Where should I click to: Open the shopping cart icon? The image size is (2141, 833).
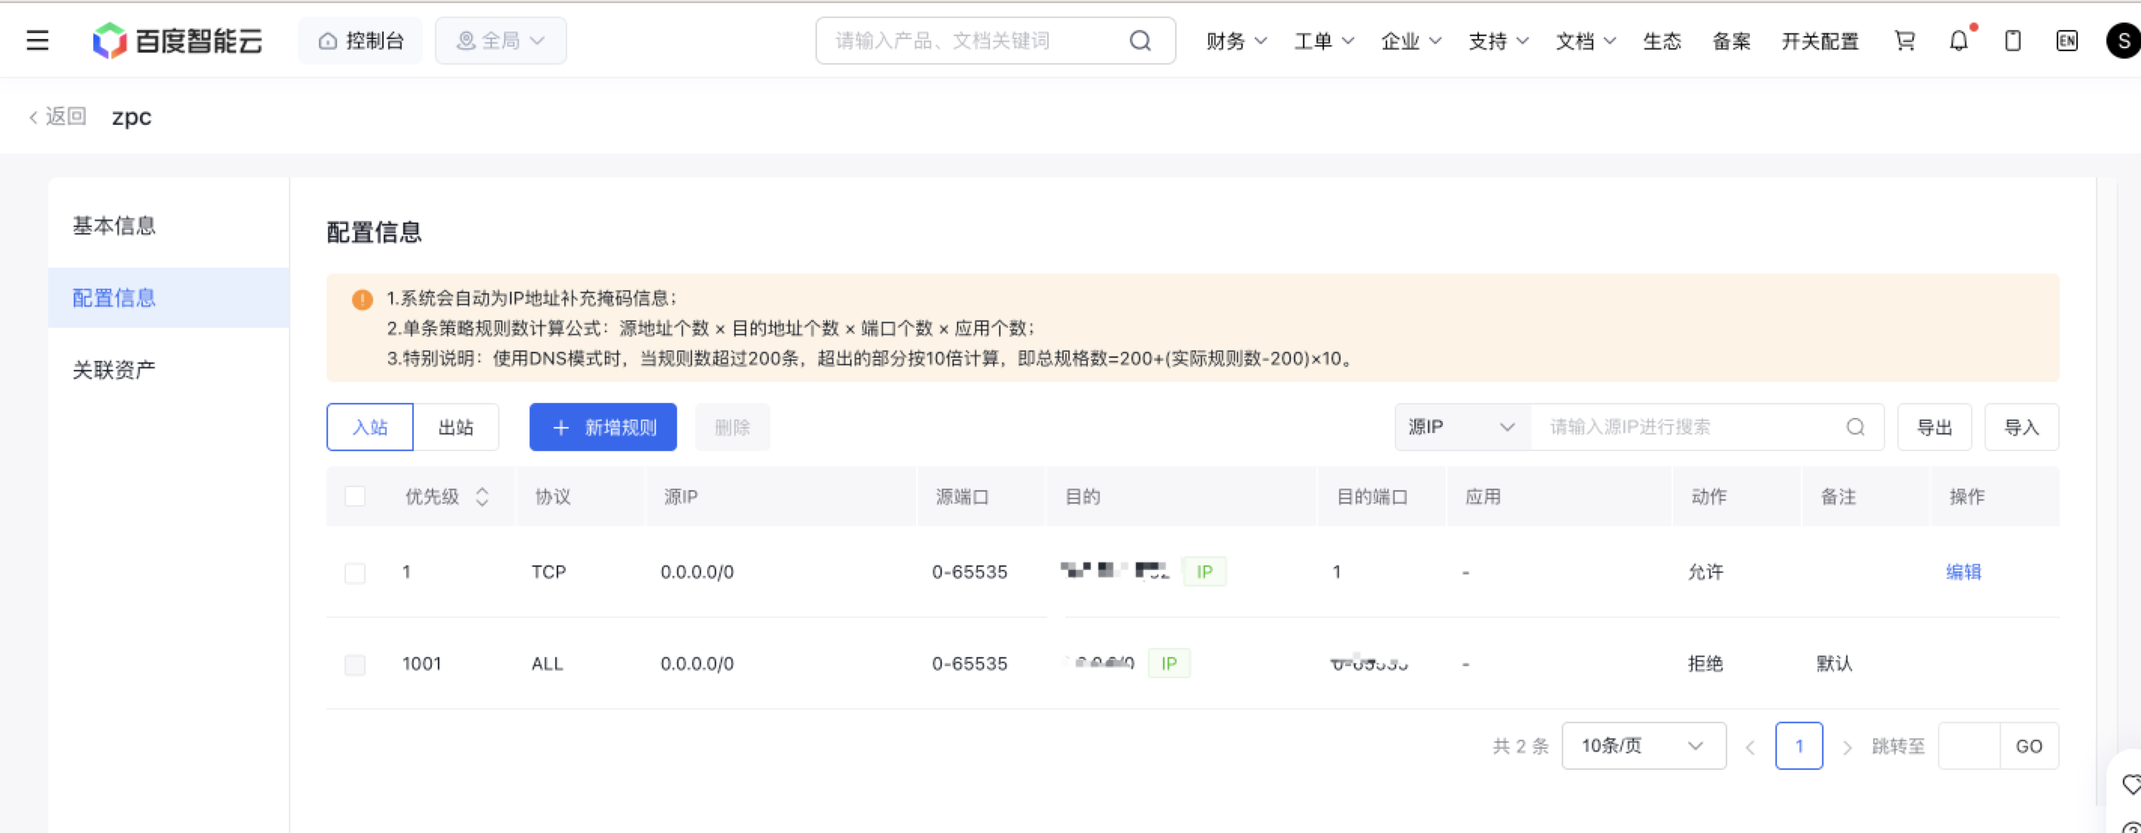click(1904, 41)
